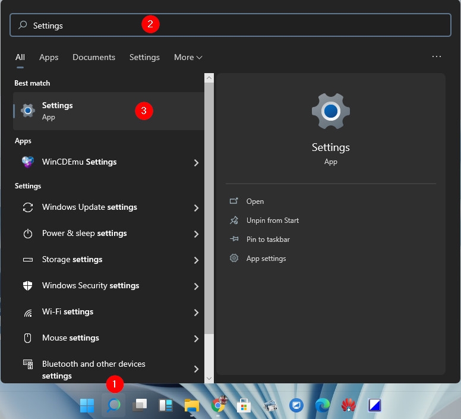Expand Storage settings chevron

tap(197, 260)
